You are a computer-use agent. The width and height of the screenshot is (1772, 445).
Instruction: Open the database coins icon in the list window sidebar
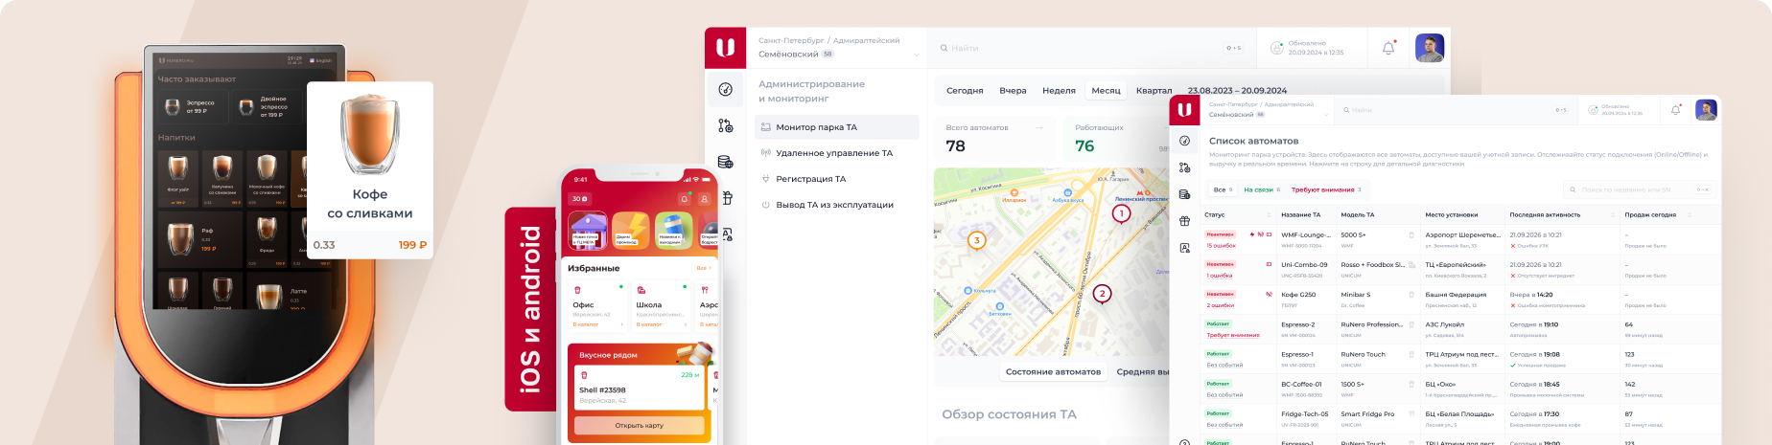point(1184,194)
